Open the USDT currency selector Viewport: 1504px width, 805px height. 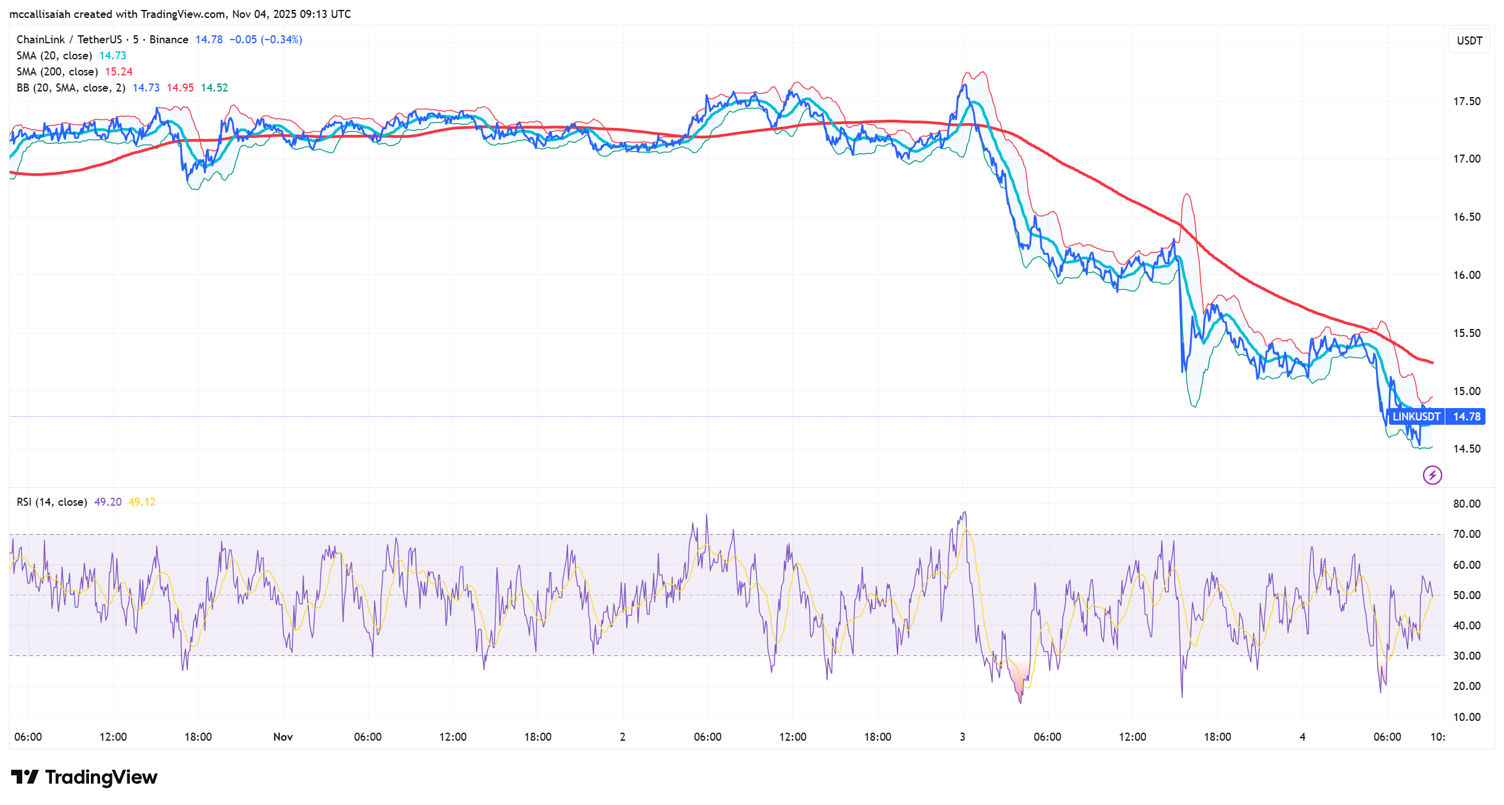(x=1469, y=41)
